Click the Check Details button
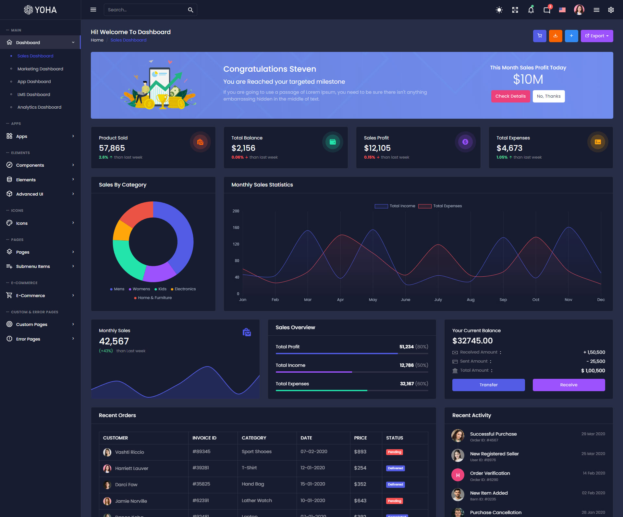This screenshot has width=623, height=517. coord(510,96)
